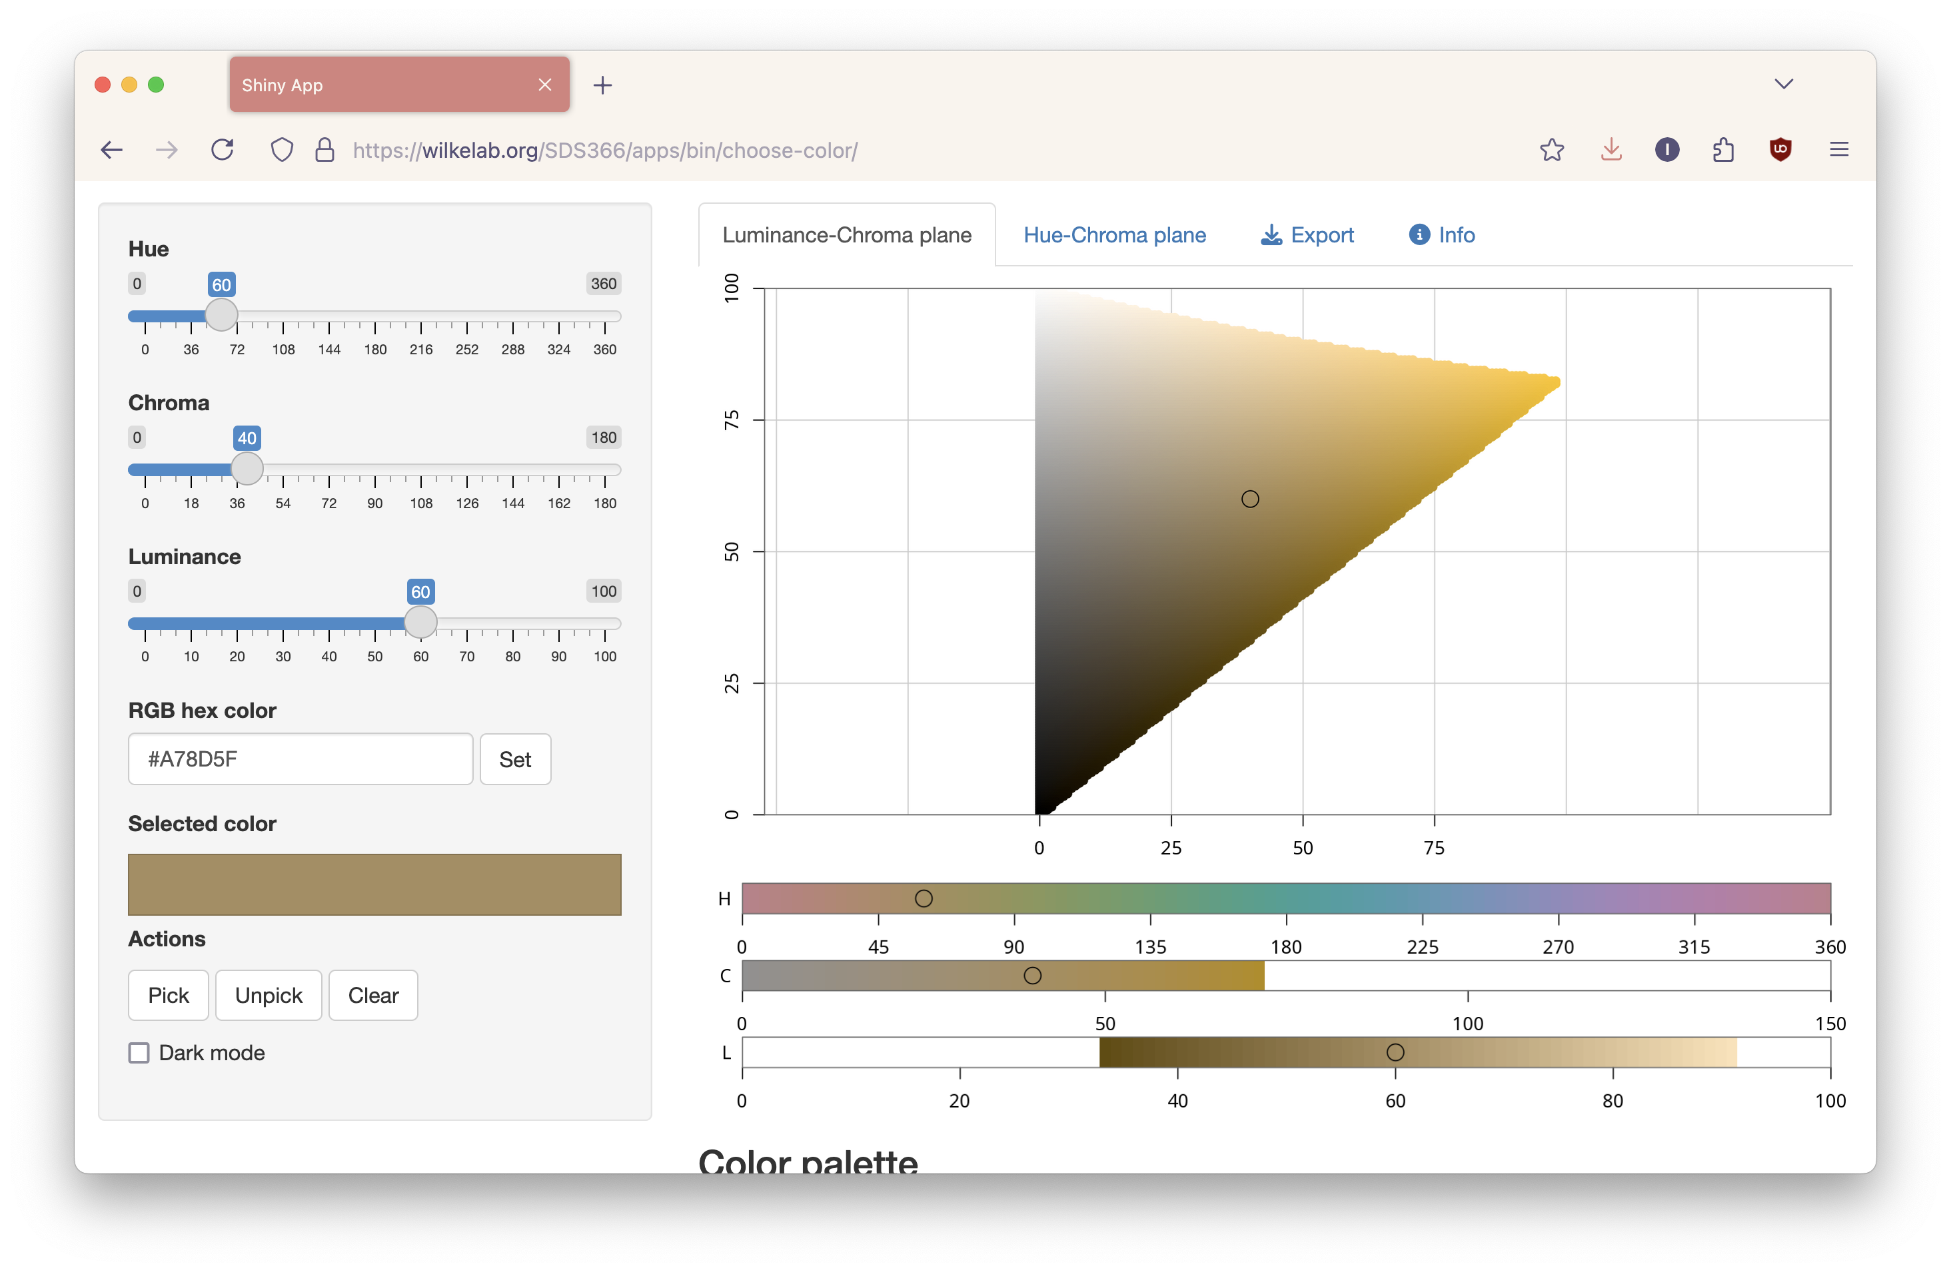Click the uBlock Origin shield icon
The height and width of the screenshot is (1272, 1951).
point(1780,150)
